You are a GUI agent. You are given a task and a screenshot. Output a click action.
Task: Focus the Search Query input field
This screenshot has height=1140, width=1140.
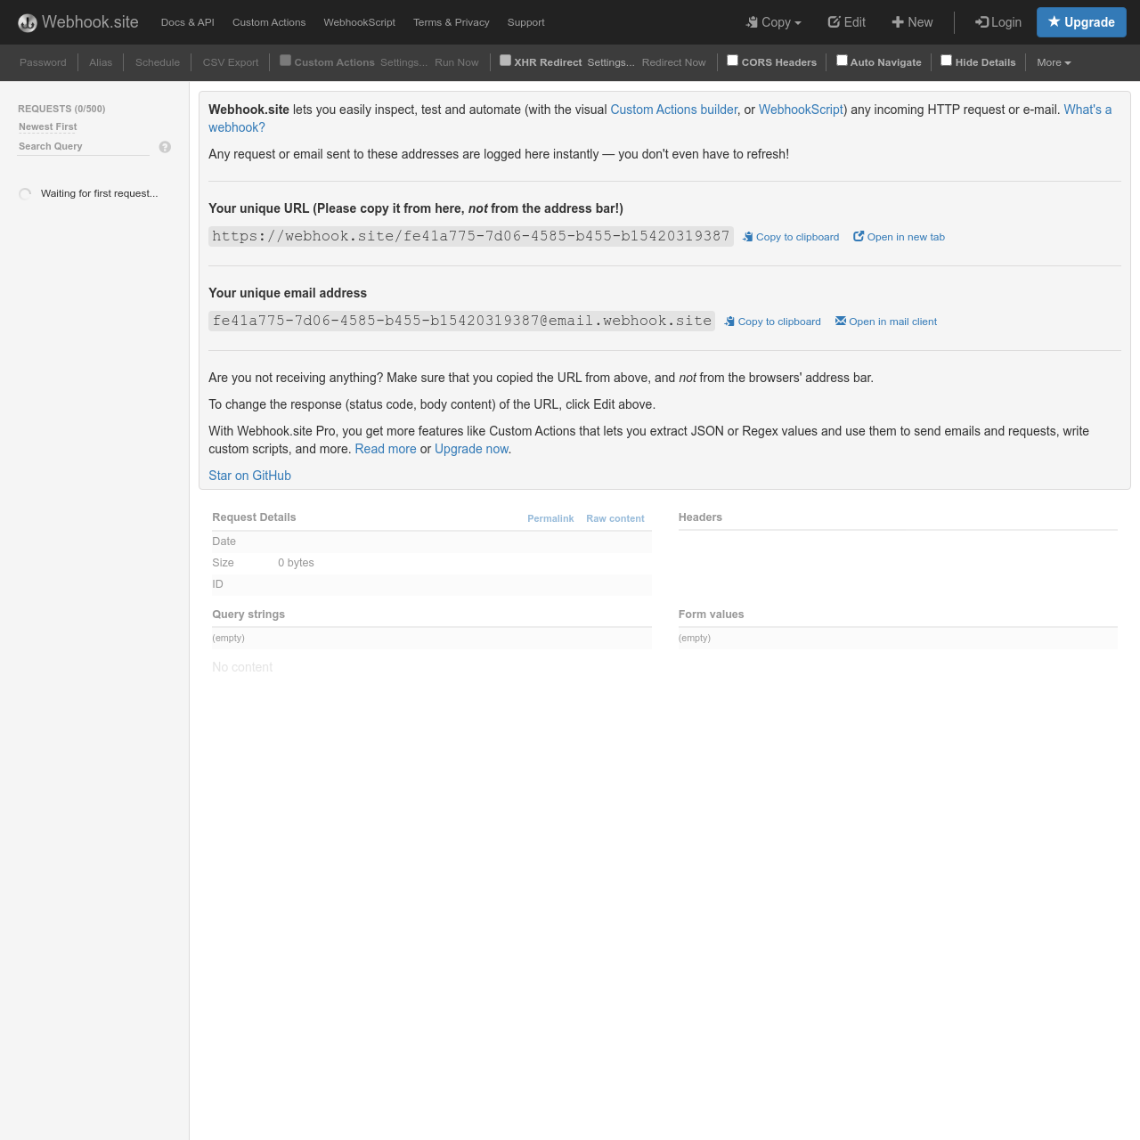click(x=84, y=146)
